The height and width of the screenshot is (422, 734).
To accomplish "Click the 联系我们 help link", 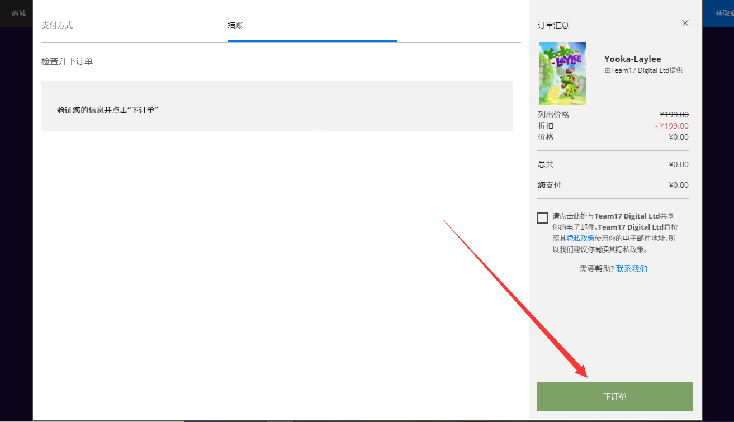I will point(631,269).
